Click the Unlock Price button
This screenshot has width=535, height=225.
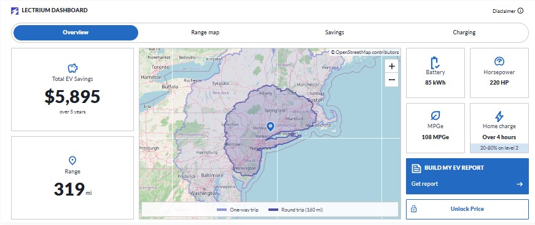(x=467, y=209)
